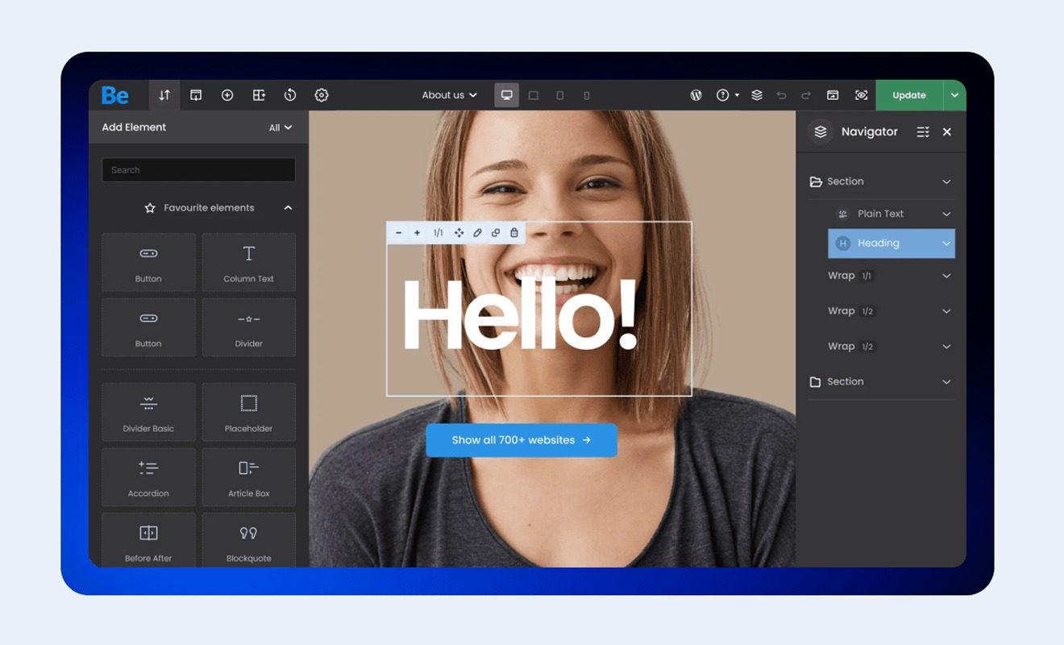Expand the Plain Text row chevron
1064x645 pixels.
[946, 214]
